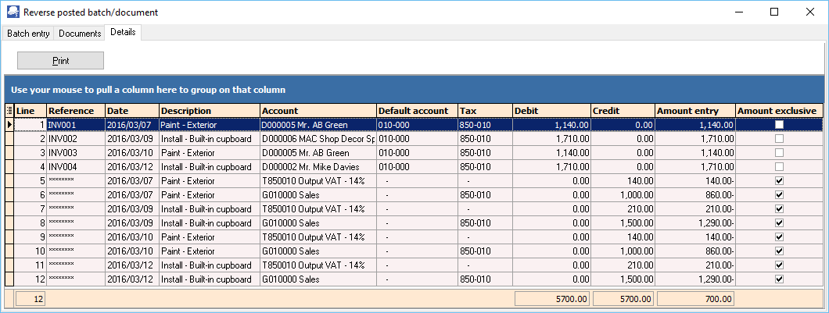
Task: Click the row indicator arrow on line 1
Action: (x=9, y=124)
